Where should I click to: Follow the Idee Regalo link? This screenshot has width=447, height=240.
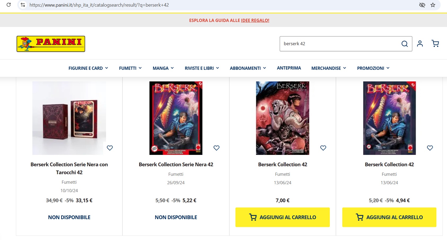tap(255, 20)
